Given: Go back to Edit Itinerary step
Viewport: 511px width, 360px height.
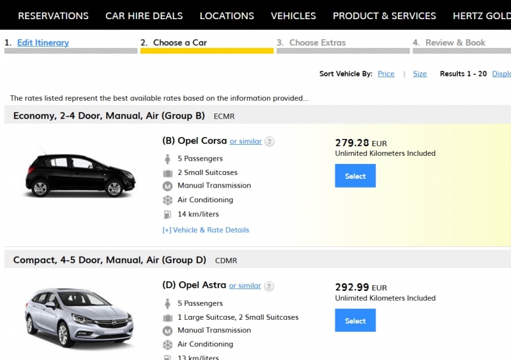Looking at the screenshot, I should 43,43.
